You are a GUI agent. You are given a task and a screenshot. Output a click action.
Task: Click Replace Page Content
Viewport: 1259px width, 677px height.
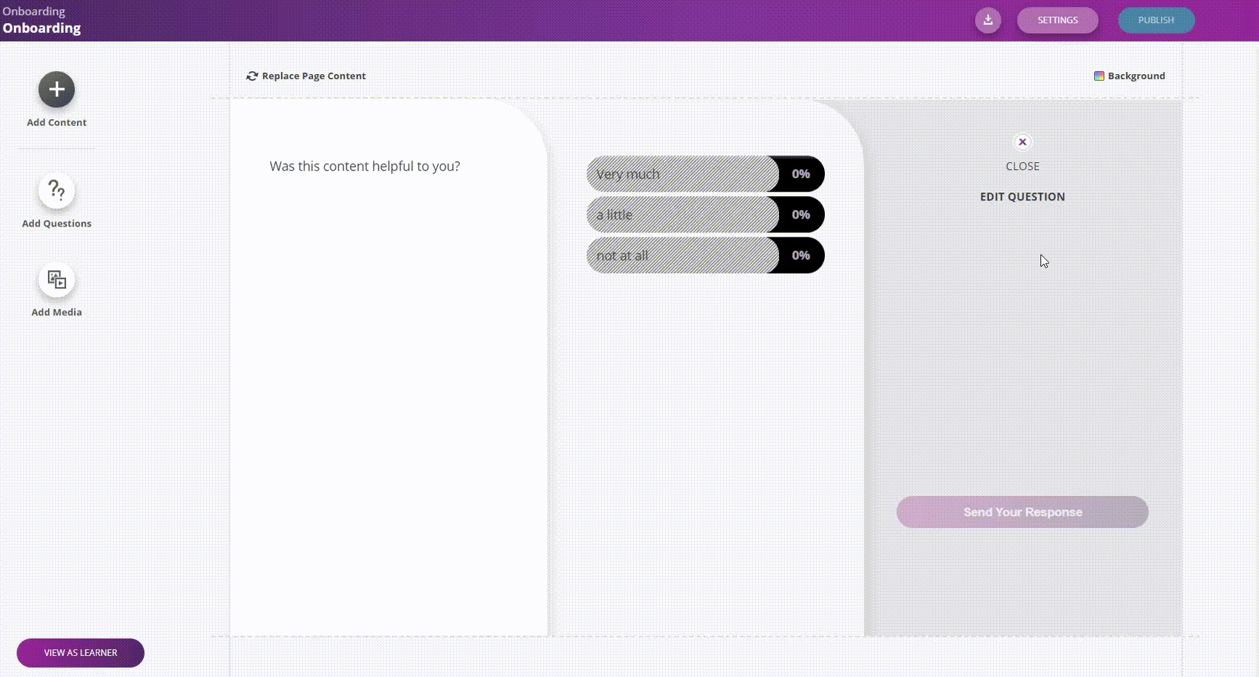(x=306, y=76)
